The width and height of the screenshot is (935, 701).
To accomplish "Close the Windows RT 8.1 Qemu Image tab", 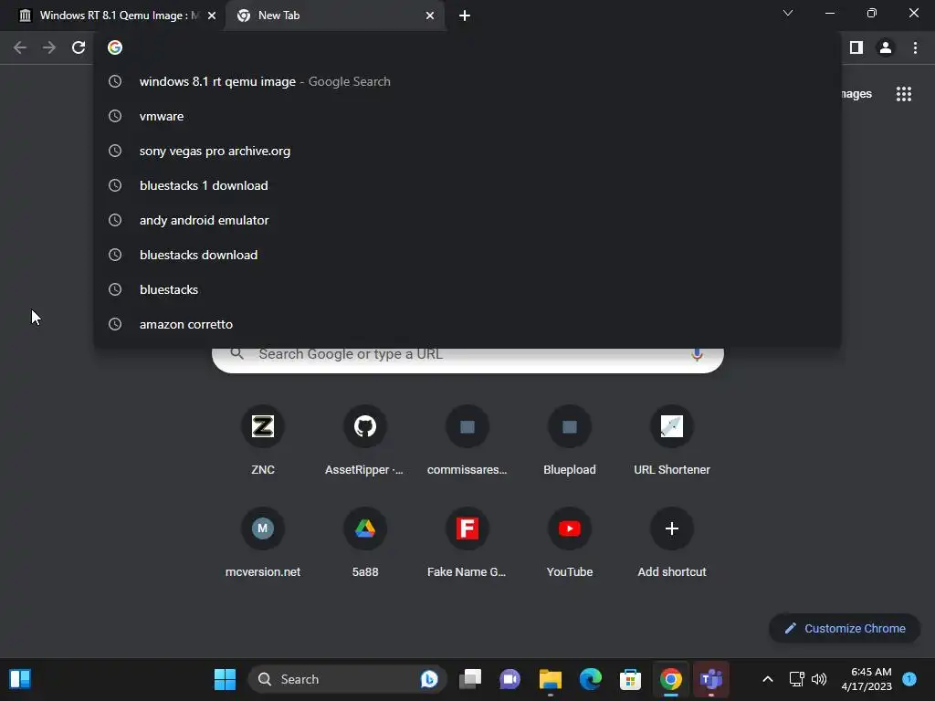I will (212, 16).
